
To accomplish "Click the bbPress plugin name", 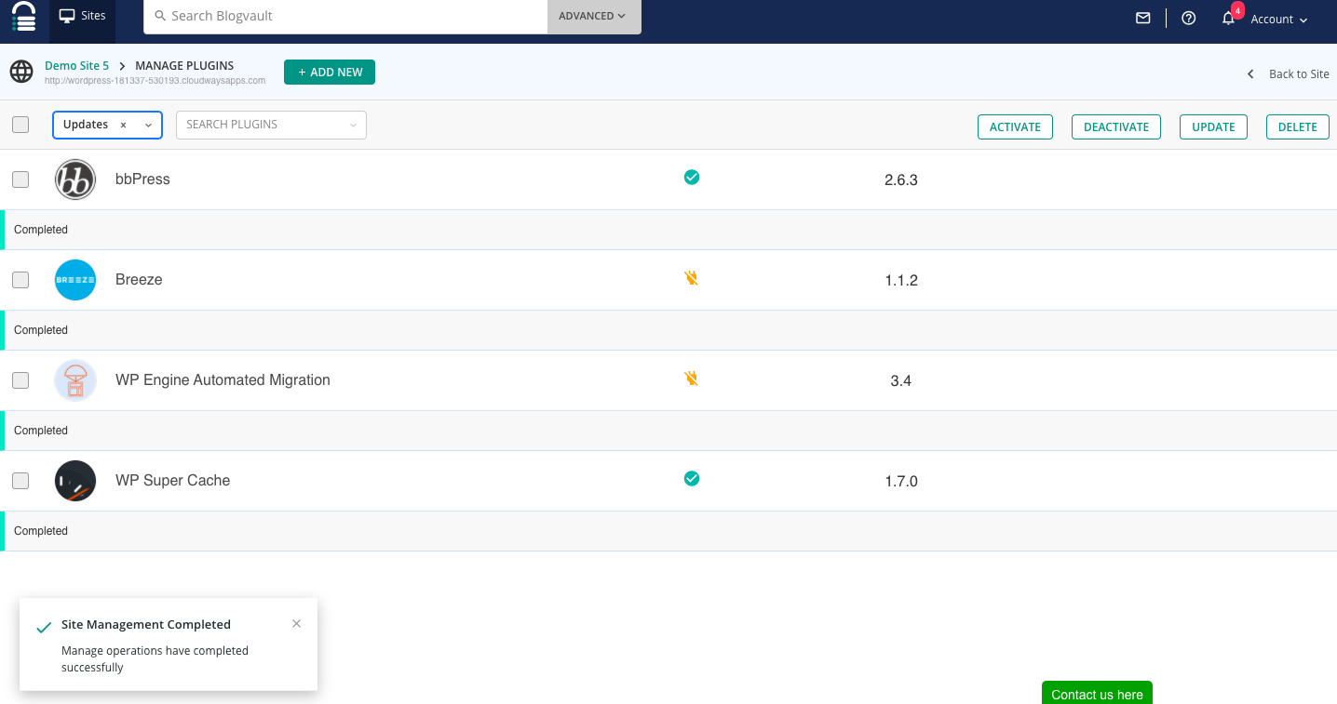I will pyautogui.click(x=142, y=179).
